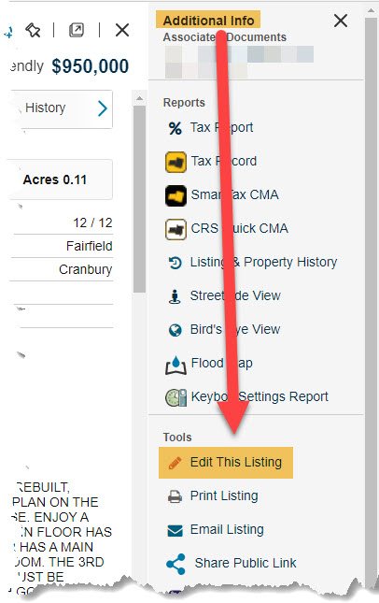Open the listing in a new window
Viewport: 379px width, 603px height.
tap(77, 30)
